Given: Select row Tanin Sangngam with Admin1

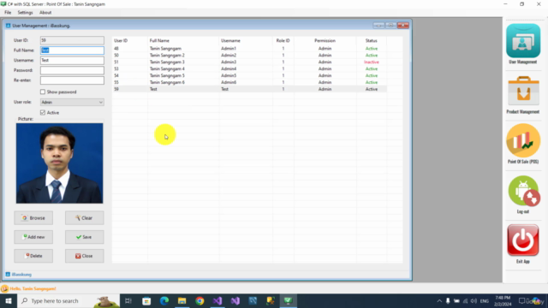Looking at the screenshot, I should [x=249, y=49].
